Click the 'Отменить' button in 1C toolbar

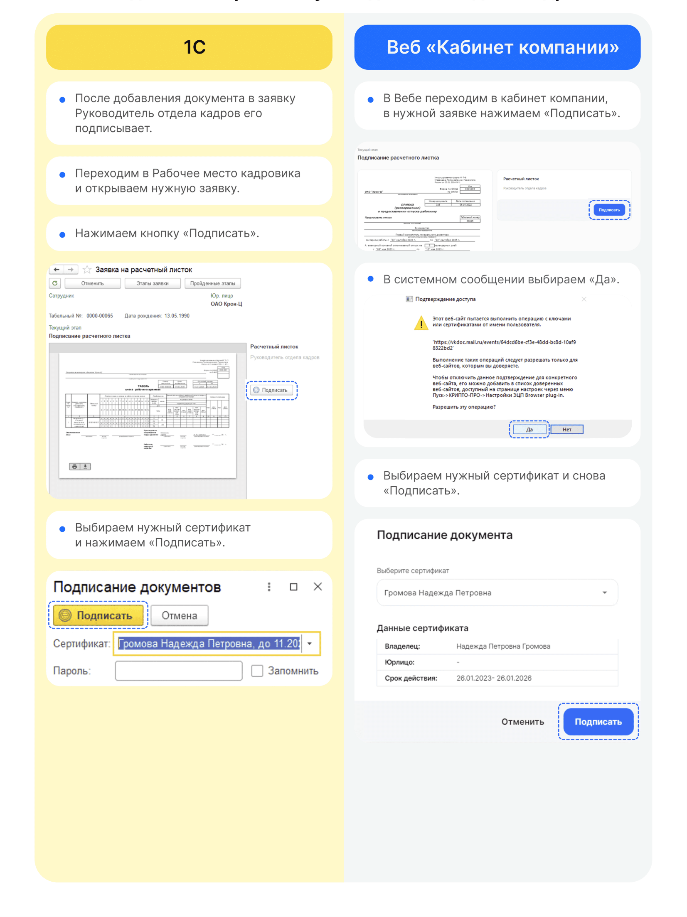pyautogui.click(x=92, y=283)
